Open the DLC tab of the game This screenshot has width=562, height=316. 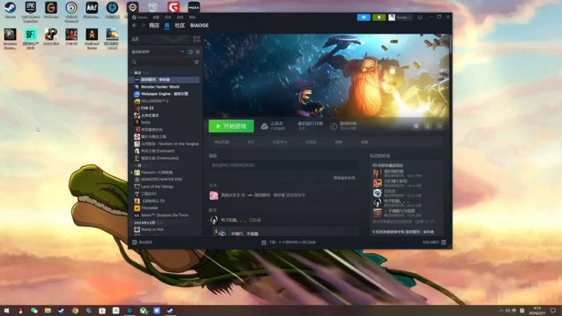point(251,142)
